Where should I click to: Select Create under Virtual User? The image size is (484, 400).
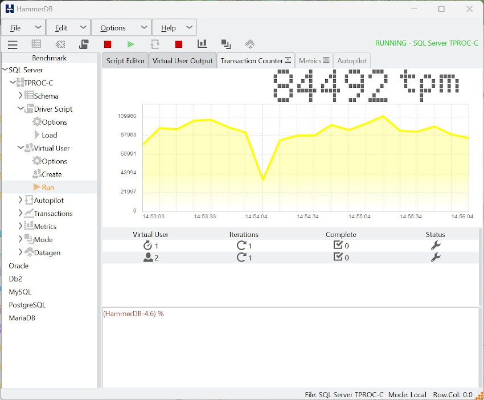point(51,174)
